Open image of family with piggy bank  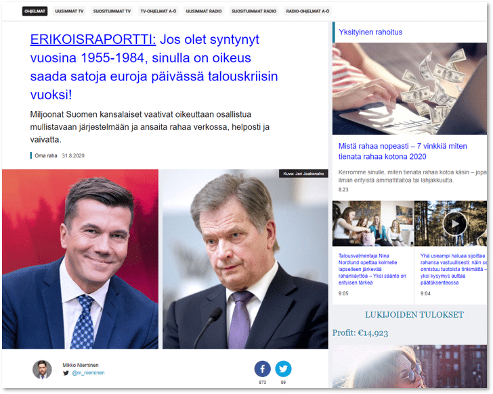click(x=373, y=223)
